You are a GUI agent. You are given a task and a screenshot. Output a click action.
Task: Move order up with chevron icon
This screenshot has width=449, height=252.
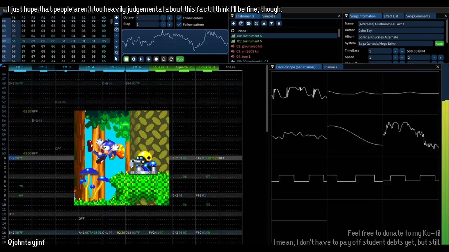116,35
